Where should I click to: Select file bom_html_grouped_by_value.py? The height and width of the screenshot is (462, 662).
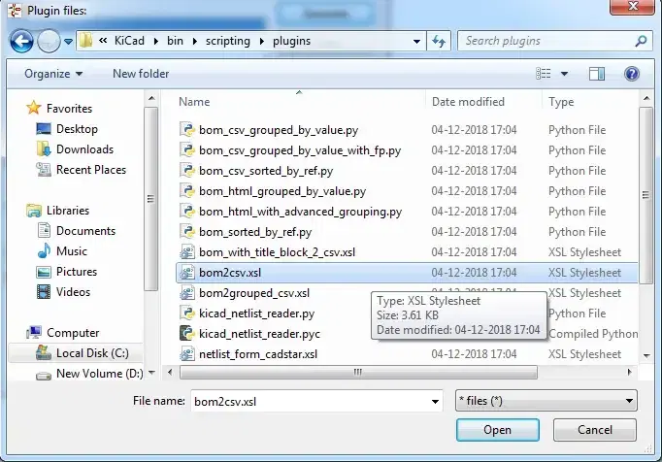282,191
